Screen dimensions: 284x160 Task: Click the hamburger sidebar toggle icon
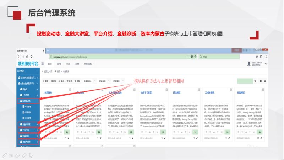(x=42, y=64)
